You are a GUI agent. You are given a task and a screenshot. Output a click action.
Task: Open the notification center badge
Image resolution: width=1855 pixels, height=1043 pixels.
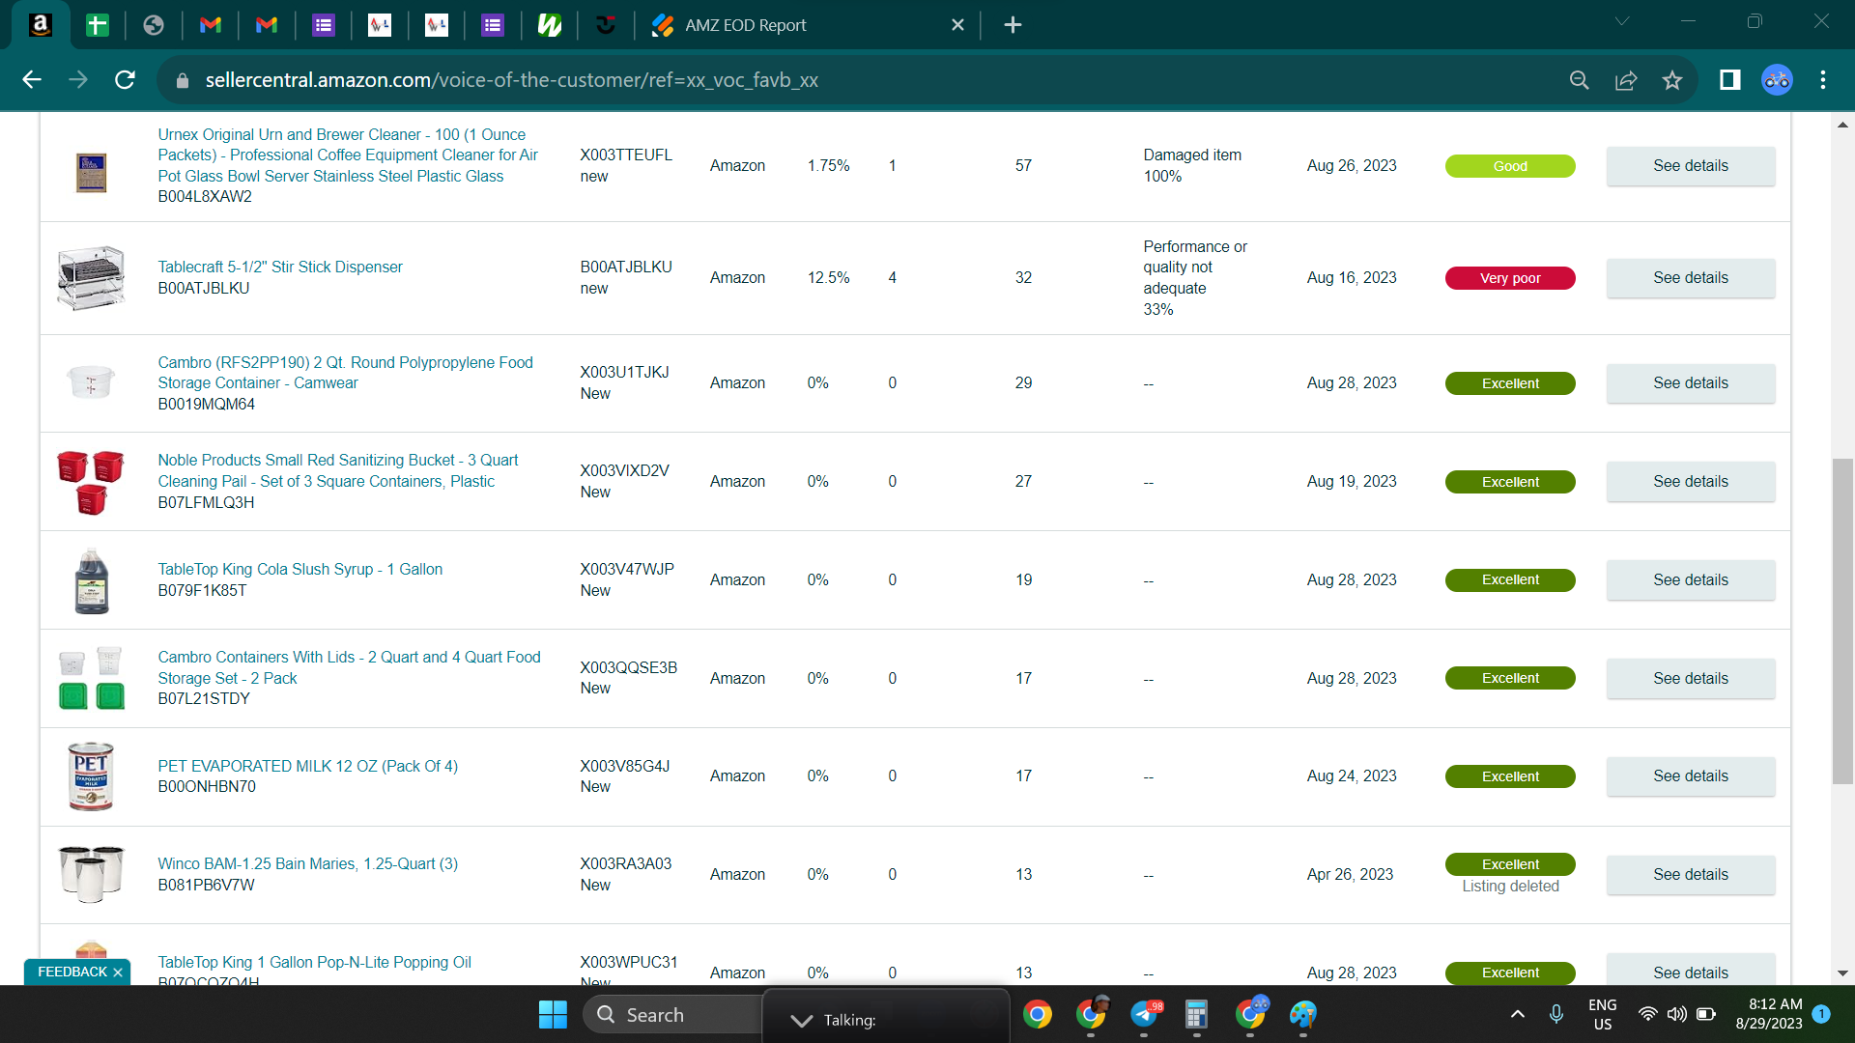click(1821, 1014)
